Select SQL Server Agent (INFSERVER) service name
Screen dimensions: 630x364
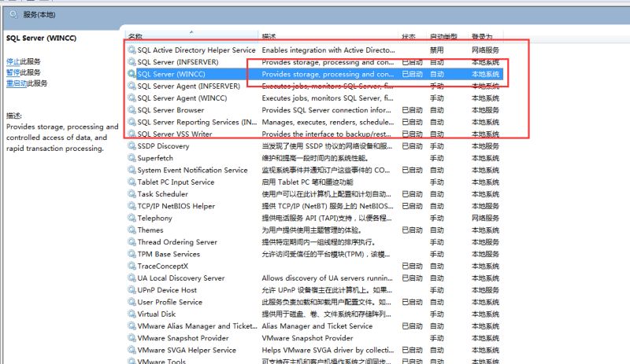pos(188,86)
